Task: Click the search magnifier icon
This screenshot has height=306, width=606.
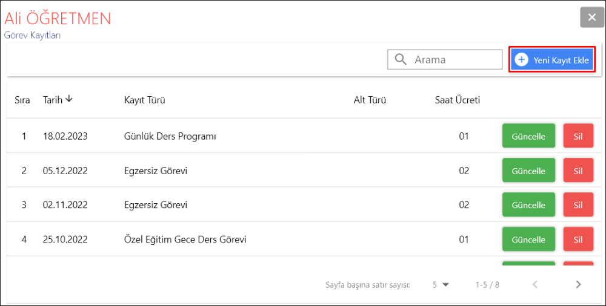Action: (400, 59)
